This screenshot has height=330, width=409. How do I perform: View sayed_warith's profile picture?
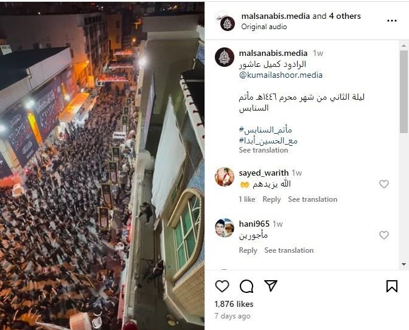tap(225, 177)
